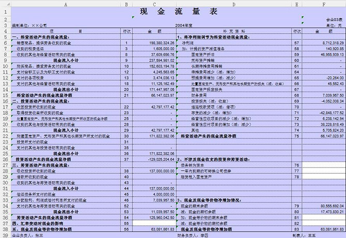This screenshot has width=346, height=238.
Task: Select row 26 header
Action: tap(6, 159)
